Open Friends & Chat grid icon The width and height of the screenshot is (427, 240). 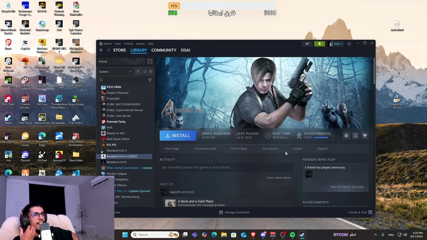[370, 212]
